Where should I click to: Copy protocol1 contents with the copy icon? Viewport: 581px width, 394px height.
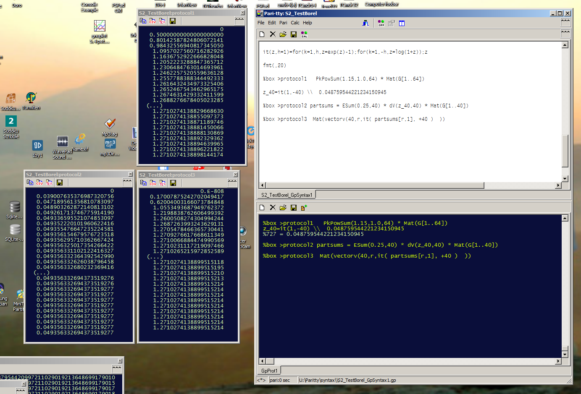click(x=143, y=21)
